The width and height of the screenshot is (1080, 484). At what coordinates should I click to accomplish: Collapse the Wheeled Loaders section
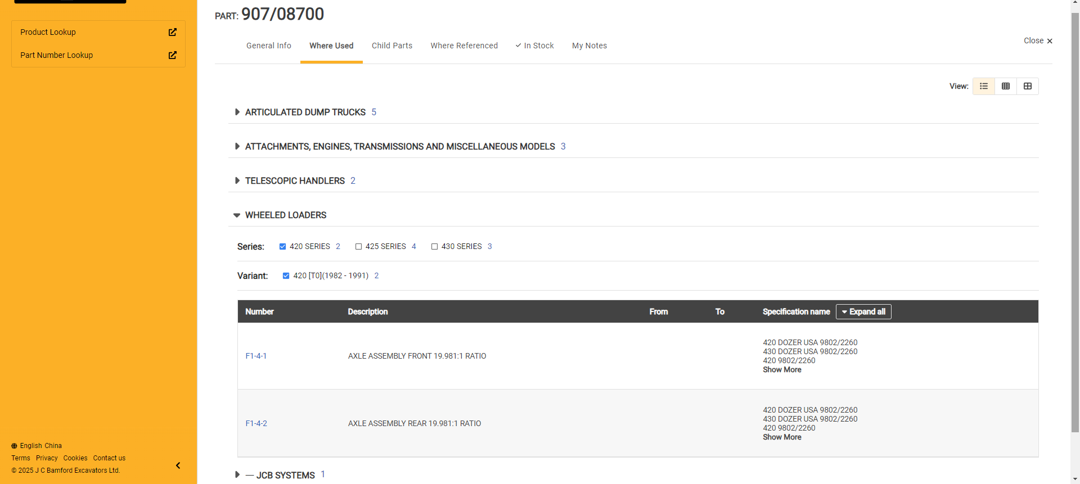click(237, 215)
